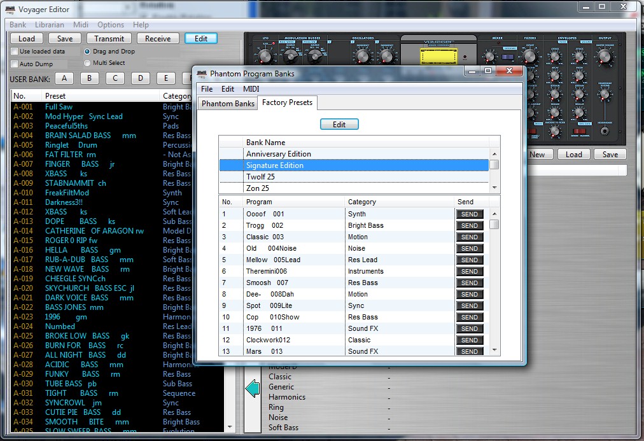Click the bank list scroll up arrow
Screen dimensions: 644x441
click(494, 153)
